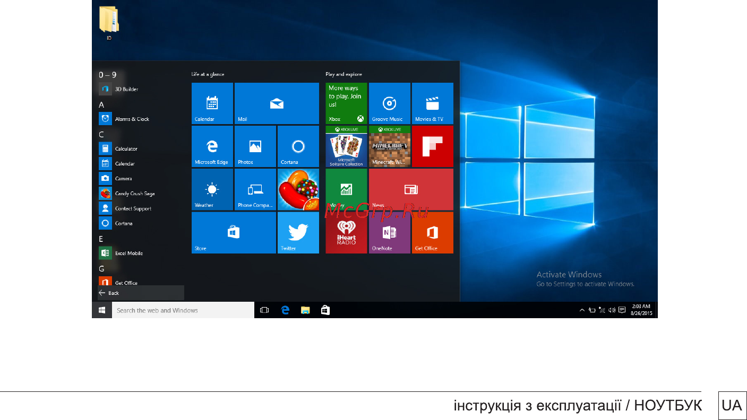Click the letter E group header
747x420 pixels.
[101, 239]
